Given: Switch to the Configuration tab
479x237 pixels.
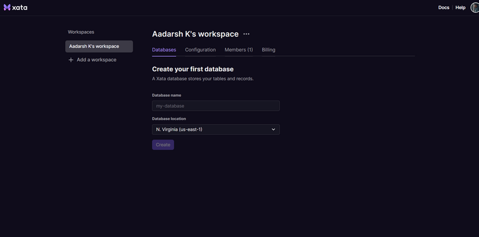Looking at the screenshot, I should 201,50.
